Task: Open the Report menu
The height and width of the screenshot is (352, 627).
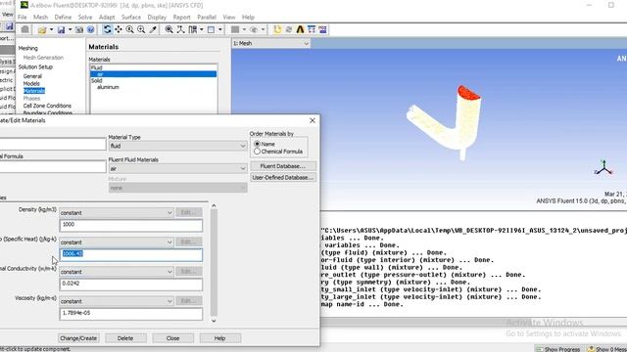Action: click(x=181, y=18)
